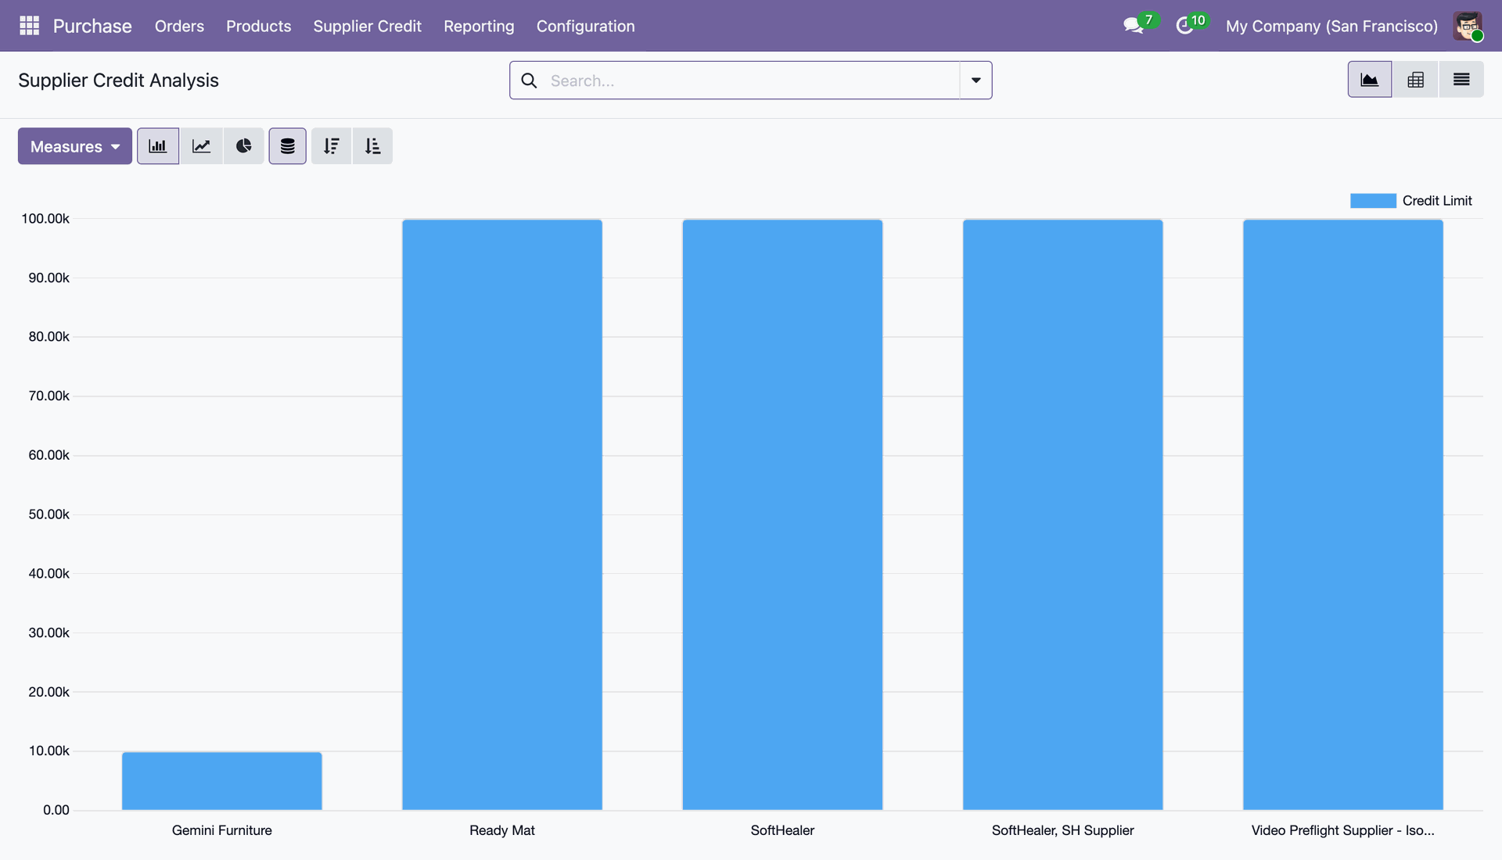Click the Supplier Credit Analysis heading

click(x=118, y=81)
